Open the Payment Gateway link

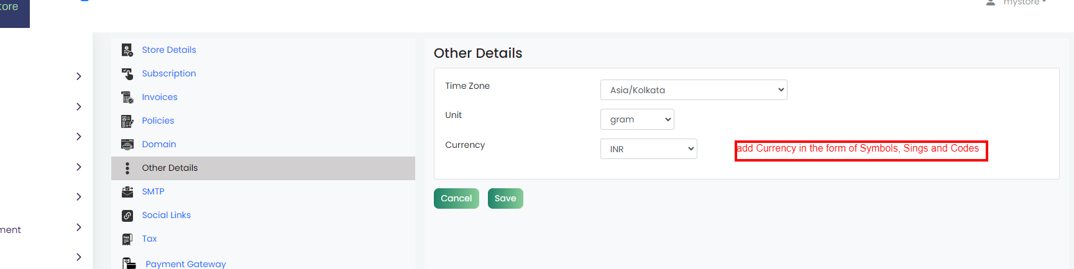coord(186,264)
